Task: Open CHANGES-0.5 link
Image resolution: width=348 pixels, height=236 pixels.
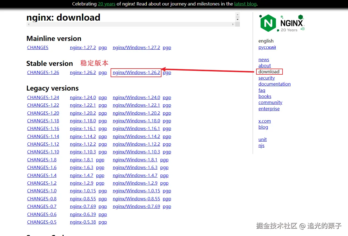Action: tap(42, 222)
